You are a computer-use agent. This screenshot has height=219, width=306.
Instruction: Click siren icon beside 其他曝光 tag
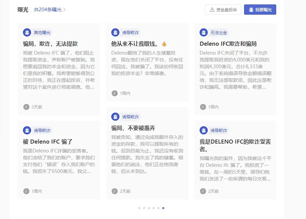tap(27, 32)
